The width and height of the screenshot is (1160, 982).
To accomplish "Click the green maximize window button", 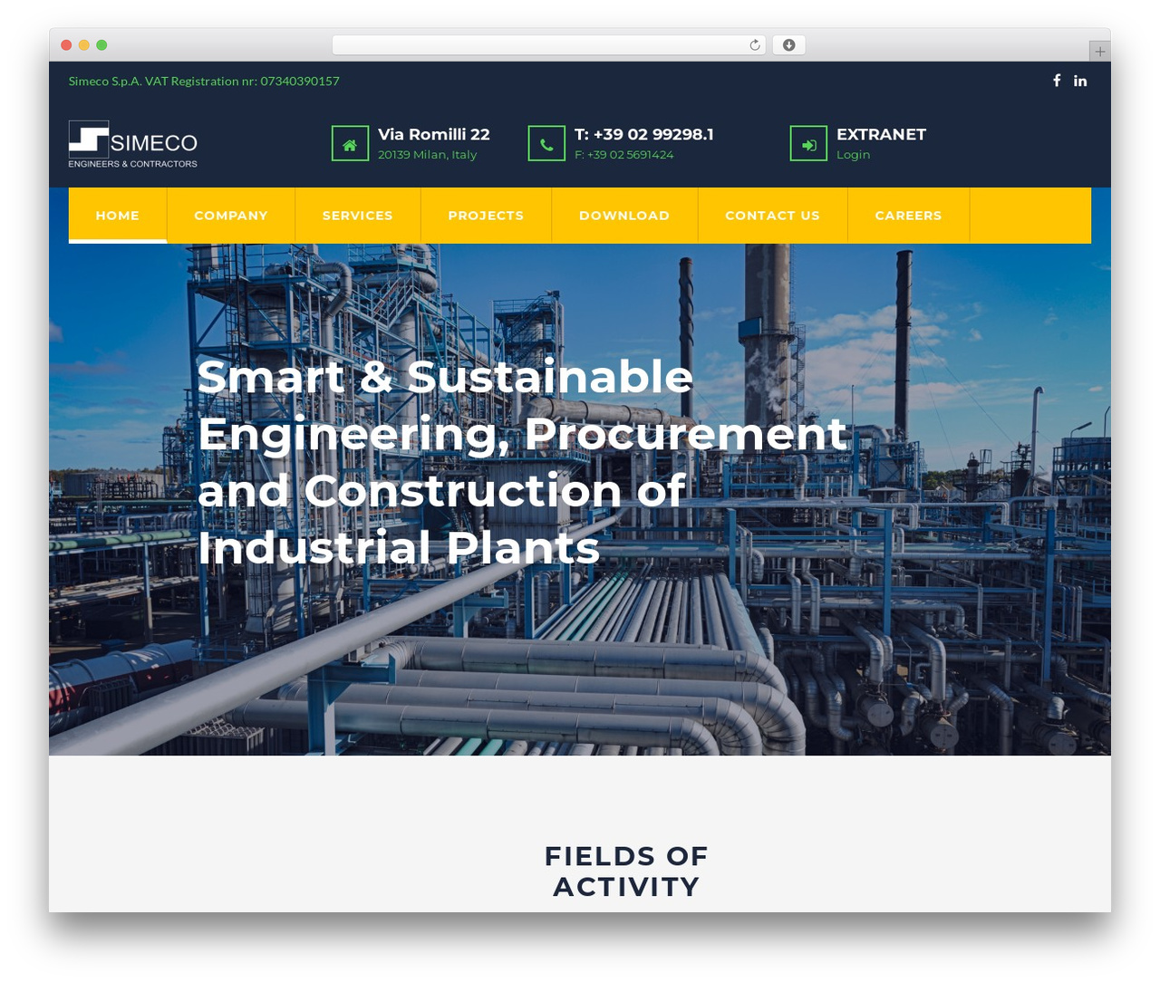I will tap(101, 45).
